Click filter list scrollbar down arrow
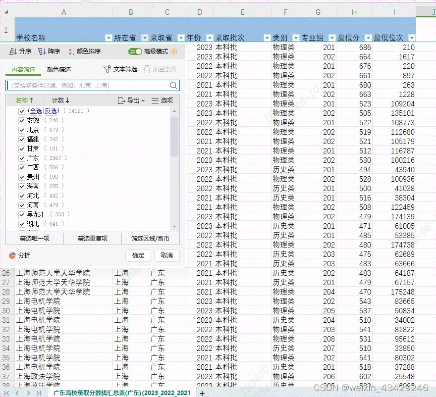The height and width of the screenshot is (397, 436). point(174,227)
